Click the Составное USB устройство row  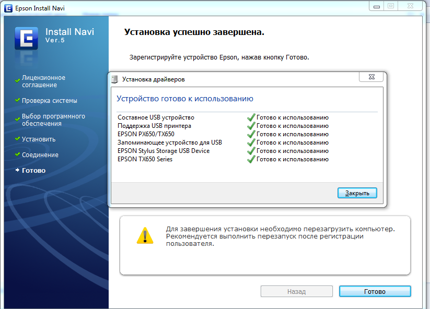point(223,117)
